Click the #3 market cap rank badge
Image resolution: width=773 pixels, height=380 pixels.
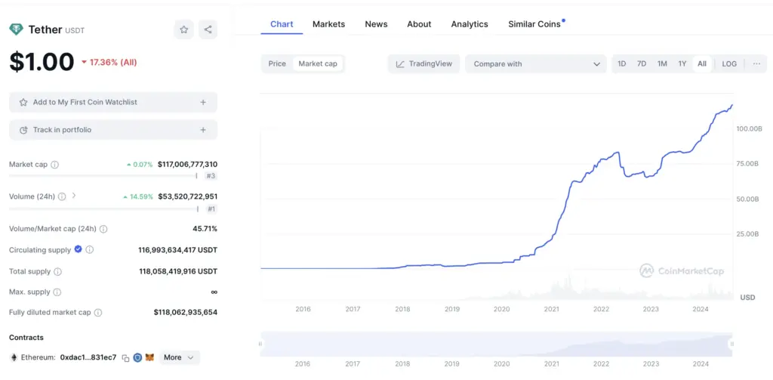pyautogui.click(x=211, y=176)
